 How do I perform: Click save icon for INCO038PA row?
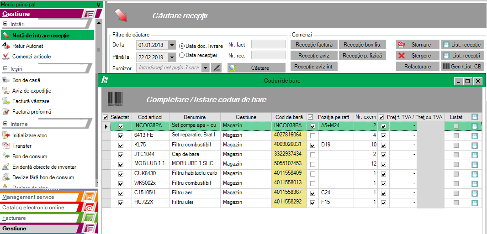click(x=475, y=126)
